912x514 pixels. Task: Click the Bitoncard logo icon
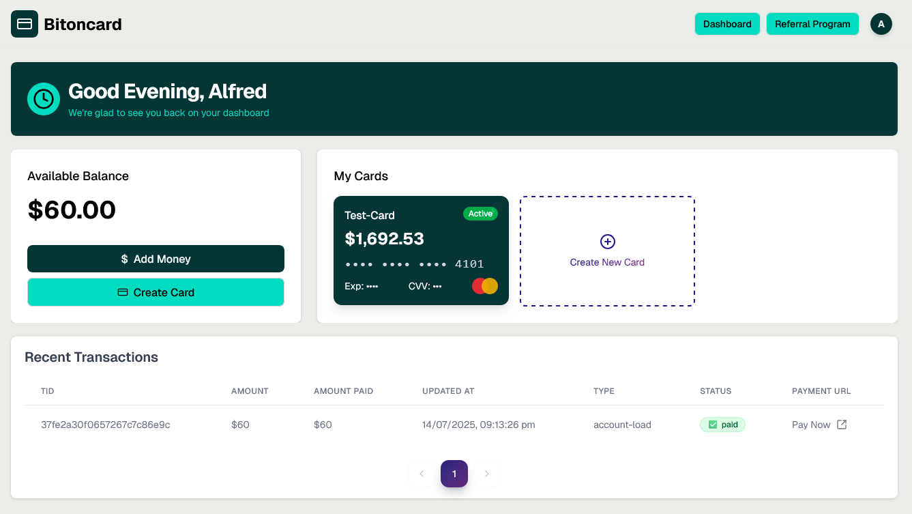tap(25, 24)
